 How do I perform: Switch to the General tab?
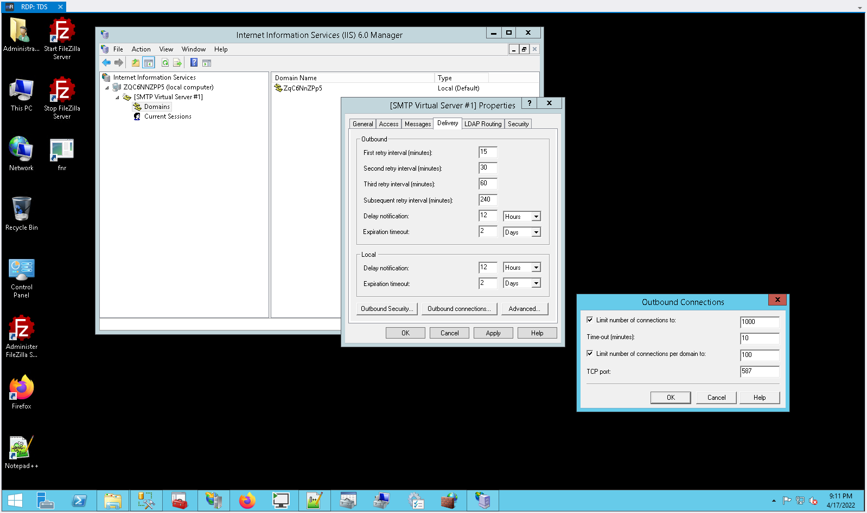[362, 124]
